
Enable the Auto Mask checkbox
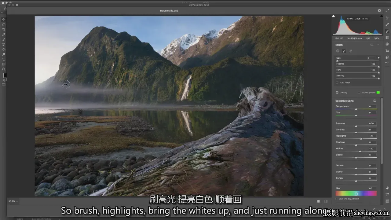337,82
